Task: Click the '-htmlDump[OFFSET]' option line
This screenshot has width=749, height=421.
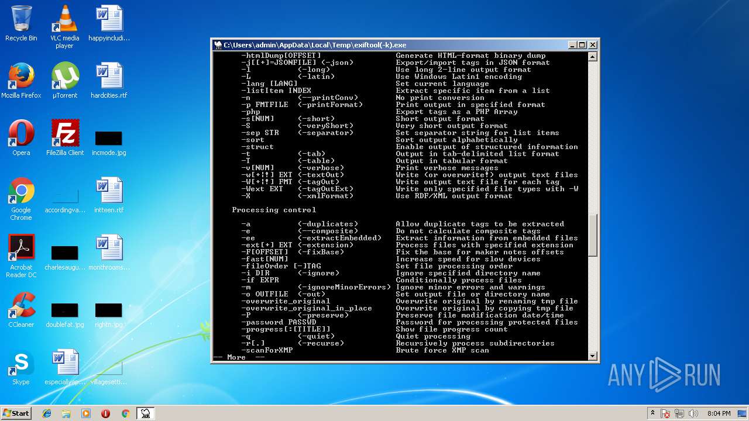Action: (281, 56)
